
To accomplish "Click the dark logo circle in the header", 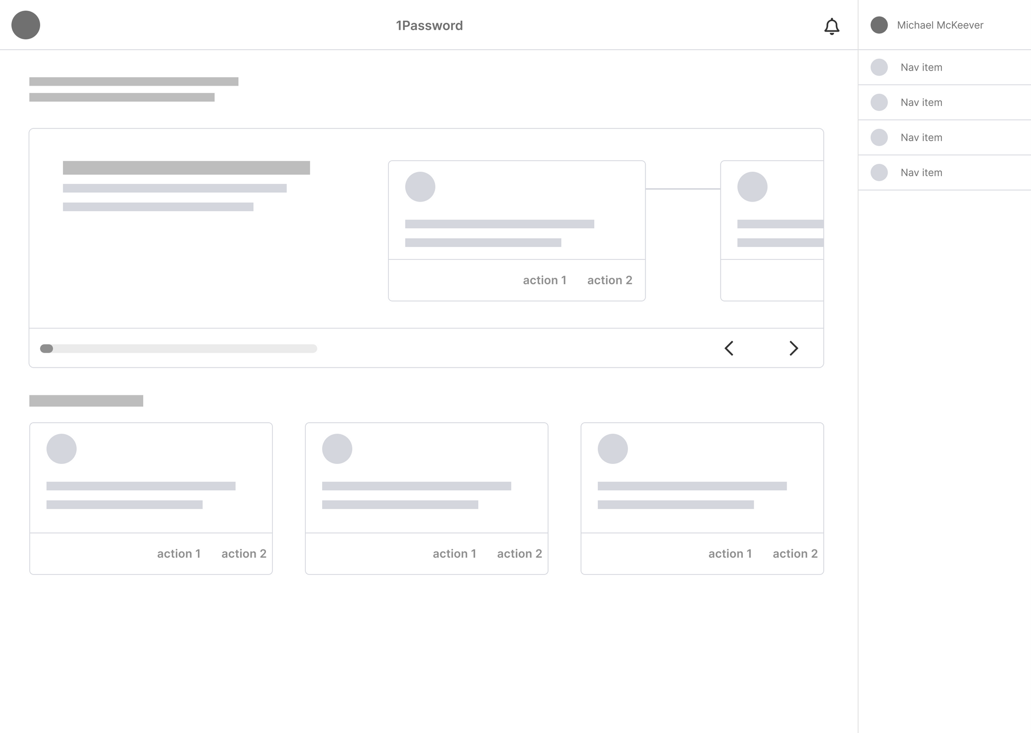I will (x=26, y=25).
